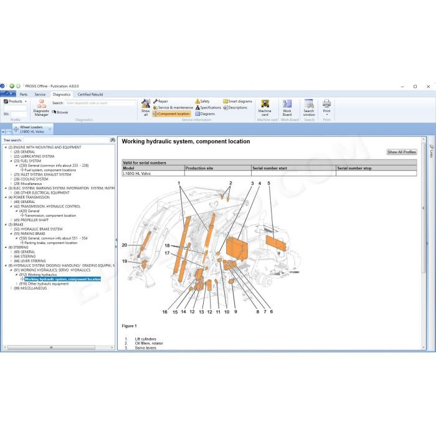436x436 pixels.
Task: Select (99) MISCELLANEOUS tree item
Action: (x=30, y=288)
